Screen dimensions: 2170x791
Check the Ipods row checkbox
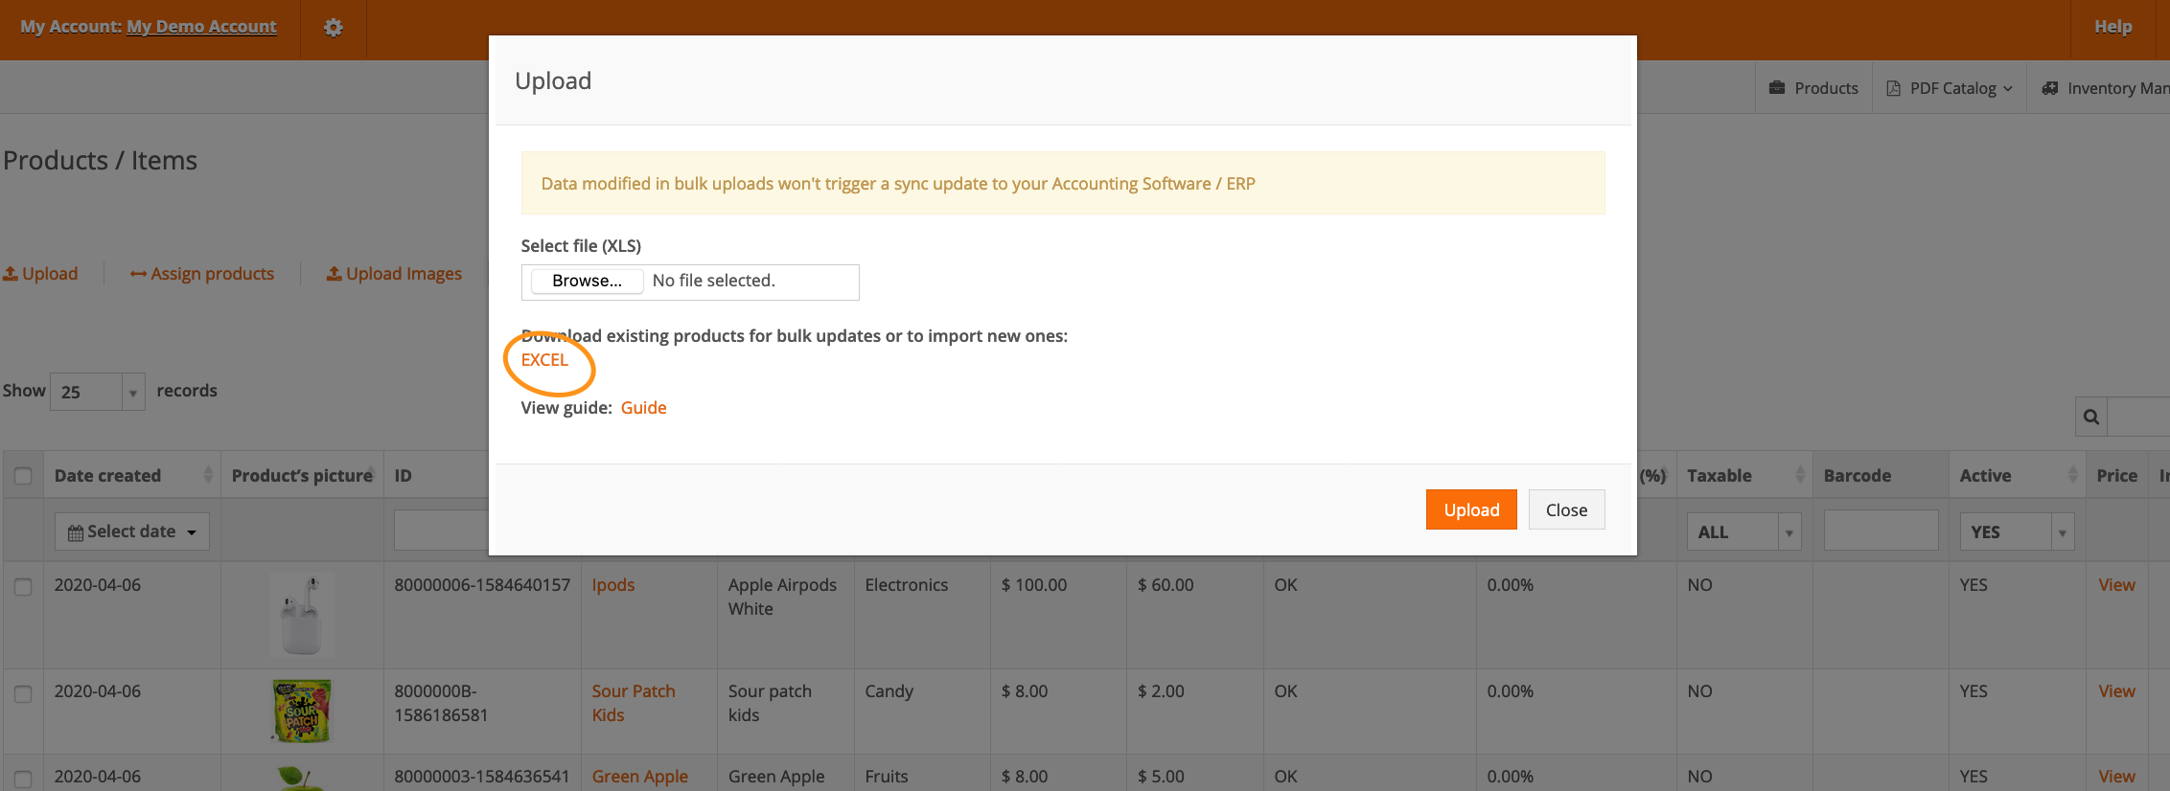pos(23,587)
